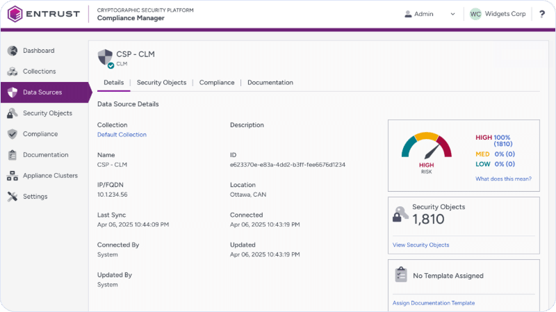Select the Security Objects key icon

tap(12, 113)
